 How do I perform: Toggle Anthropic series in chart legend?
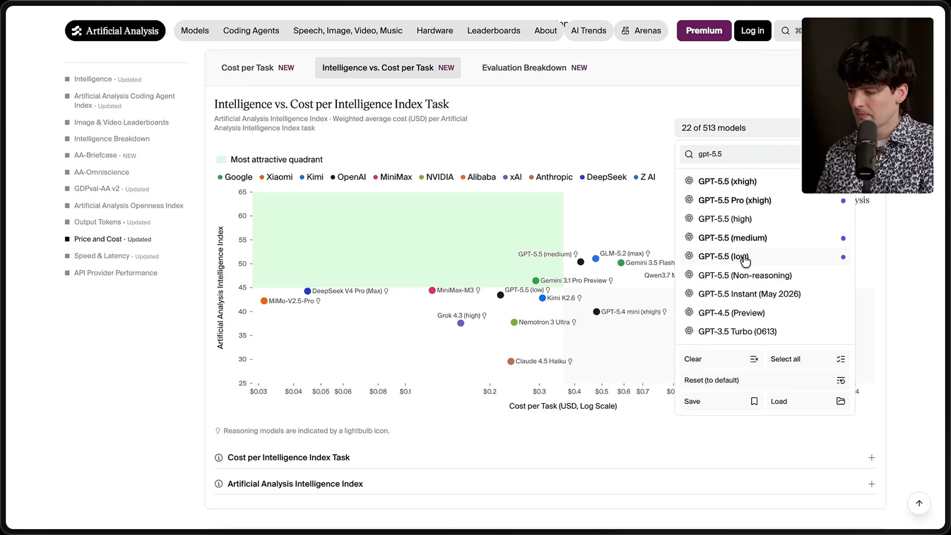pyautogui.click(x=551, y=177)
